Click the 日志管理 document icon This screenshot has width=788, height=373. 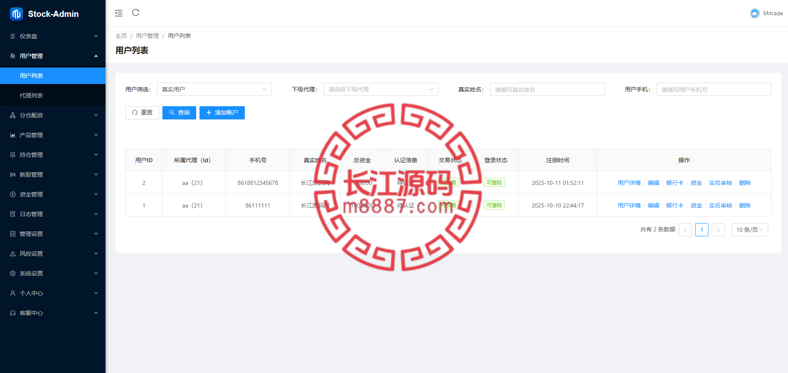(13, 214)
